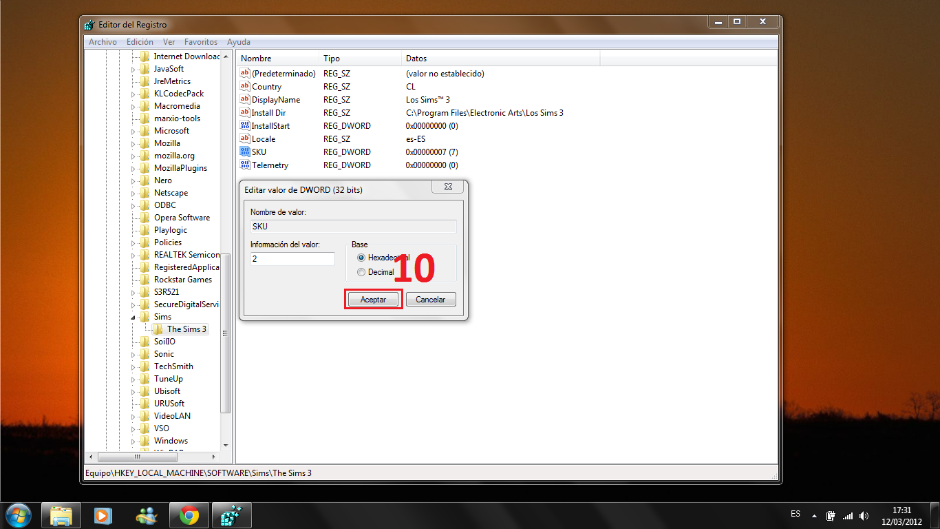Click the Cancelar button
This screenshot has height=529, width=940.
click(431, 300)
